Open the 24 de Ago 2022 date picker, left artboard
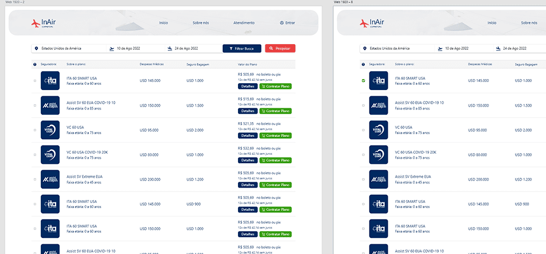Screen dimensions: 546x254 186,49
